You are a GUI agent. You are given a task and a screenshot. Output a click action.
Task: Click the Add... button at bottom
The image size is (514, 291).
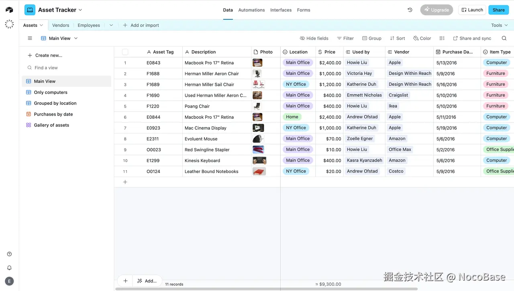[x=147, y=281]
